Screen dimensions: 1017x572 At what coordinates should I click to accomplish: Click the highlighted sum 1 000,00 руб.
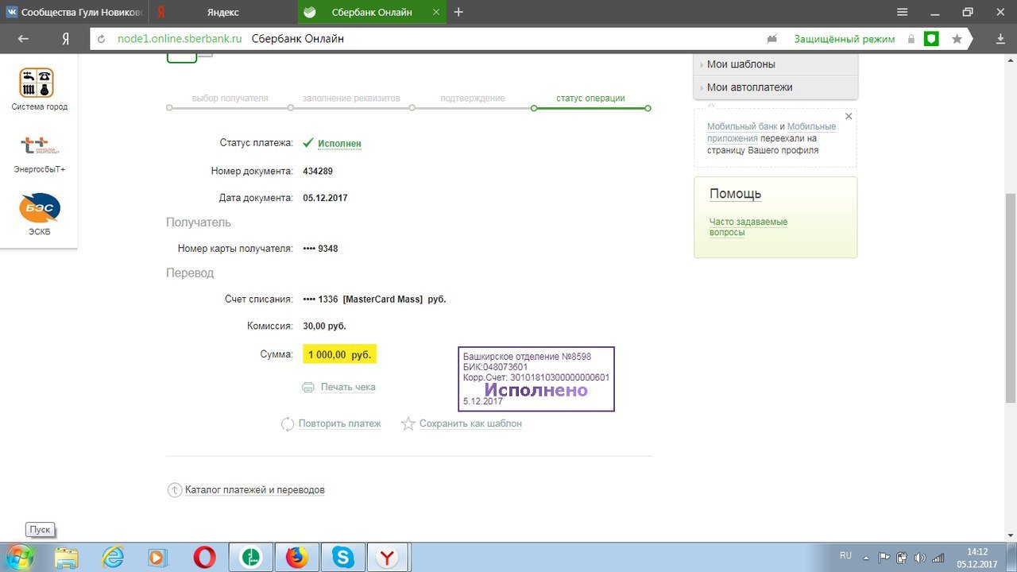click(339, 354)
